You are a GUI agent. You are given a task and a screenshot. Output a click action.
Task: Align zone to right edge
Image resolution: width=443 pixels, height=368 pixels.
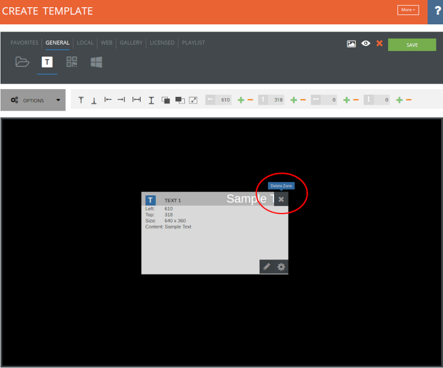(121, 100)
